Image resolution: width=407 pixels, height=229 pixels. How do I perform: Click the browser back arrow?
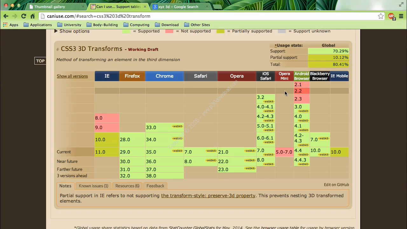point(6,16)
